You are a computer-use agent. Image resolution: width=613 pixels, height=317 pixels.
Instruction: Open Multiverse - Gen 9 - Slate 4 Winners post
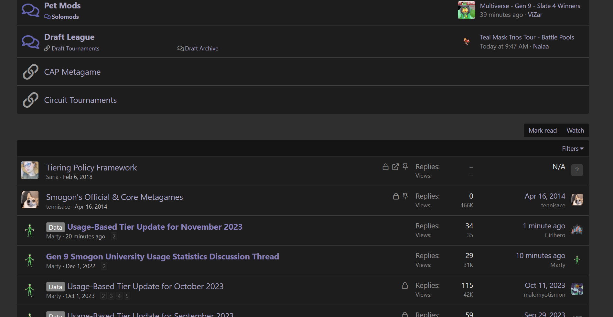tap(530, 6)
